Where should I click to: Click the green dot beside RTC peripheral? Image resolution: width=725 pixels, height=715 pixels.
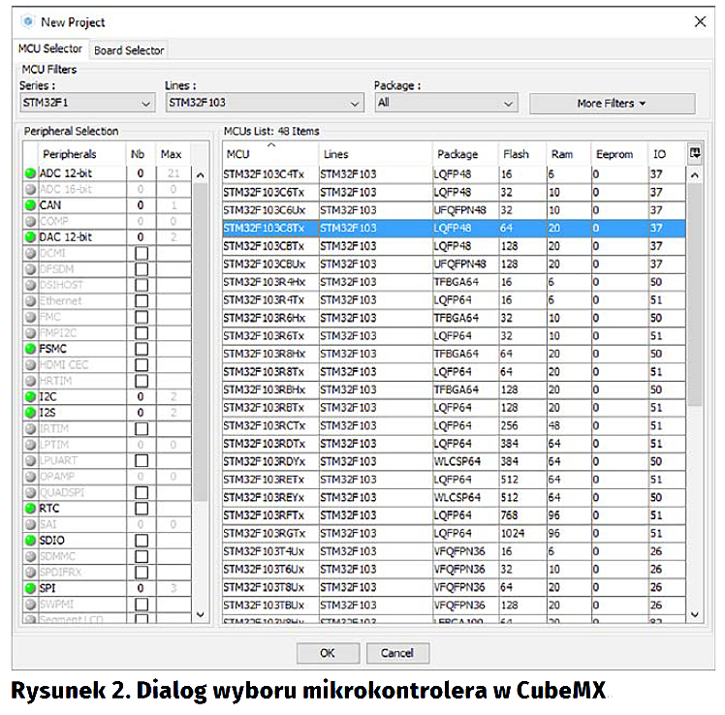tap(31, 509)
